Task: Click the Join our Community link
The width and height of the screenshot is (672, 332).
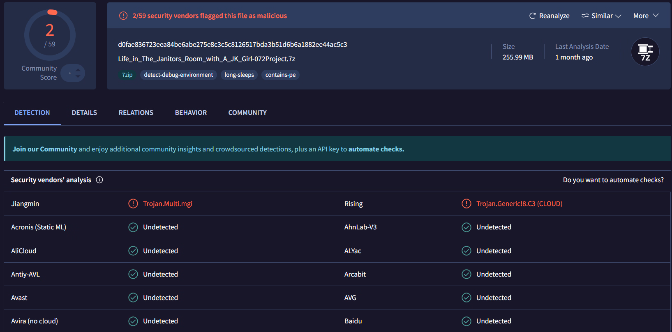Action: point(45,149)
